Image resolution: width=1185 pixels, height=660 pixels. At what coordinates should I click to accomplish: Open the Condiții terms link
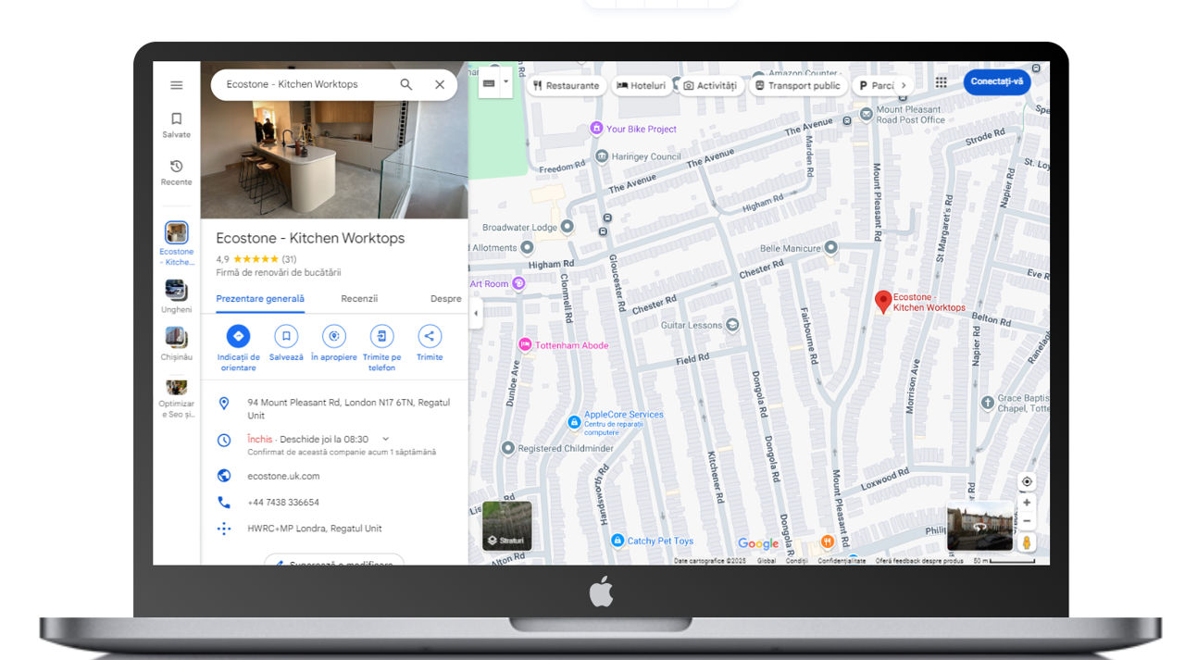coord(796,561)
